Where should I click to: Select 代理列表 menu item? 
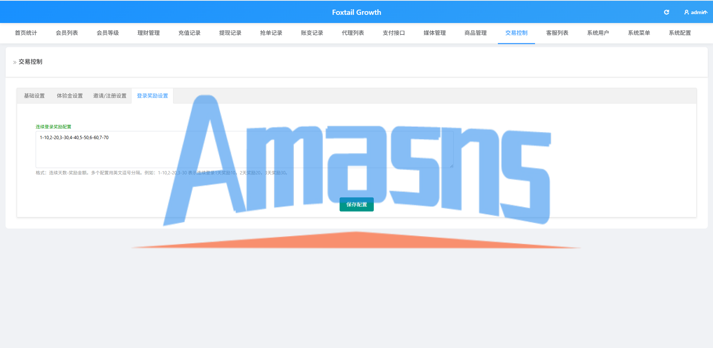point(353,33)
